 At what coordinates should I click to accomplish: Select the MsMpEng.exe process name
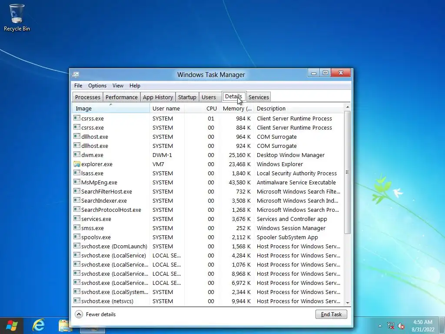(99, 182)
